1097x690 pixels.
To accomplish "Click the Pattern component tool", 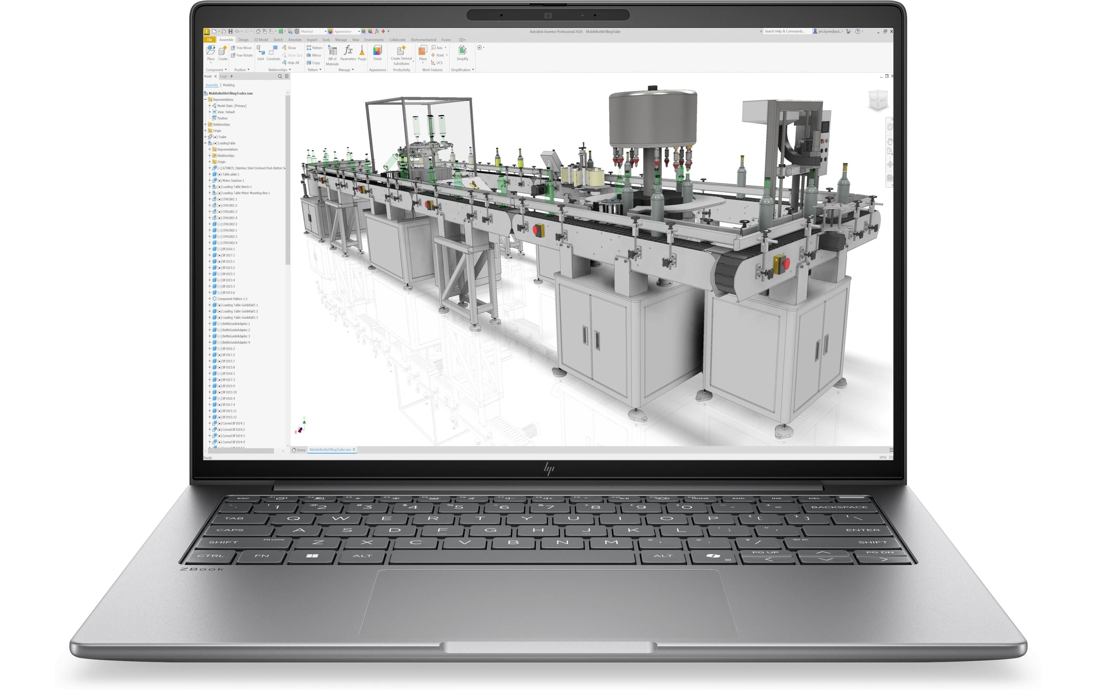I will click(x=314, y=48).
